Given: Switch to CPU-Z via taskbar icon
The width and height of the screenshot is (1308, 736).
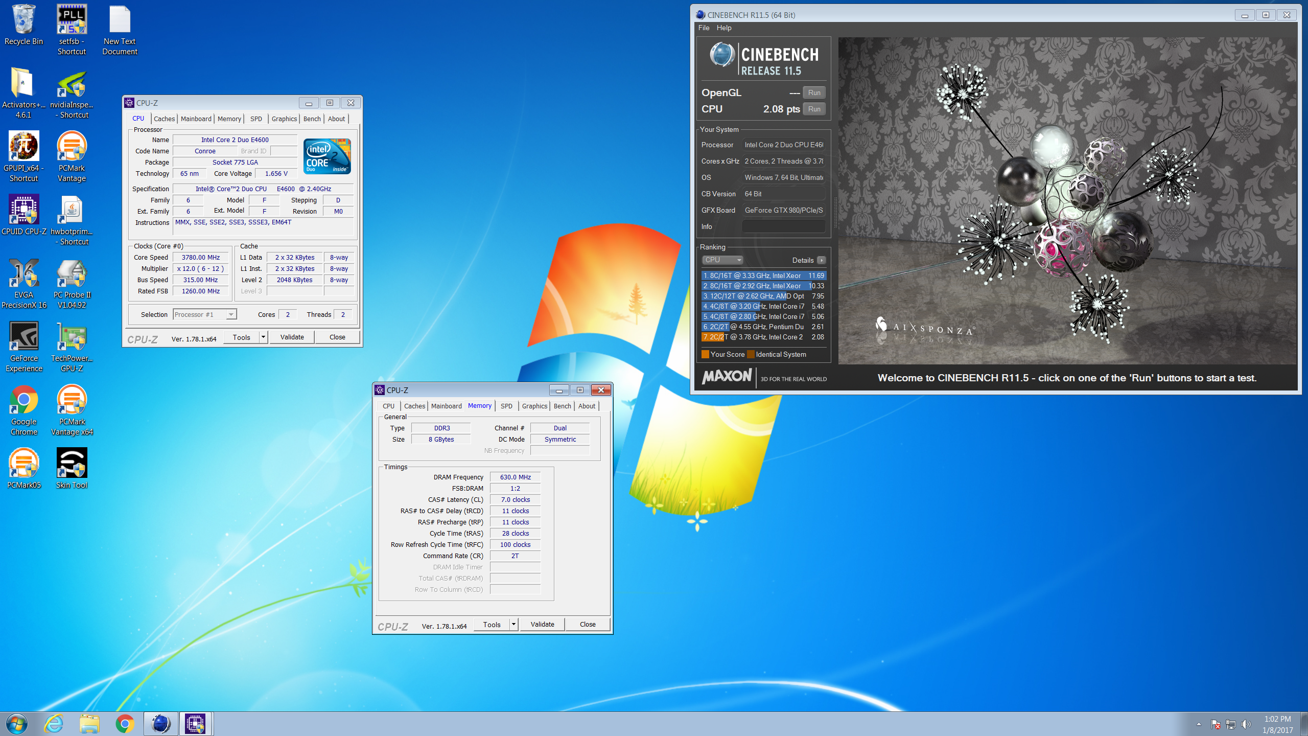Looking at the screenshot, I should tap(196, 724).
